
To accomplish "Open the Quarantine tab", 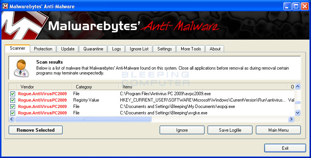I will coord(93,49).
